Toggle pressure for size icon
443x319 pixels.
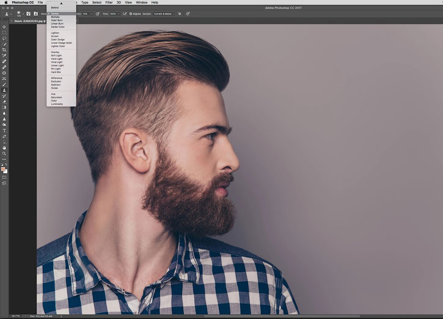(x=188, y=13)
